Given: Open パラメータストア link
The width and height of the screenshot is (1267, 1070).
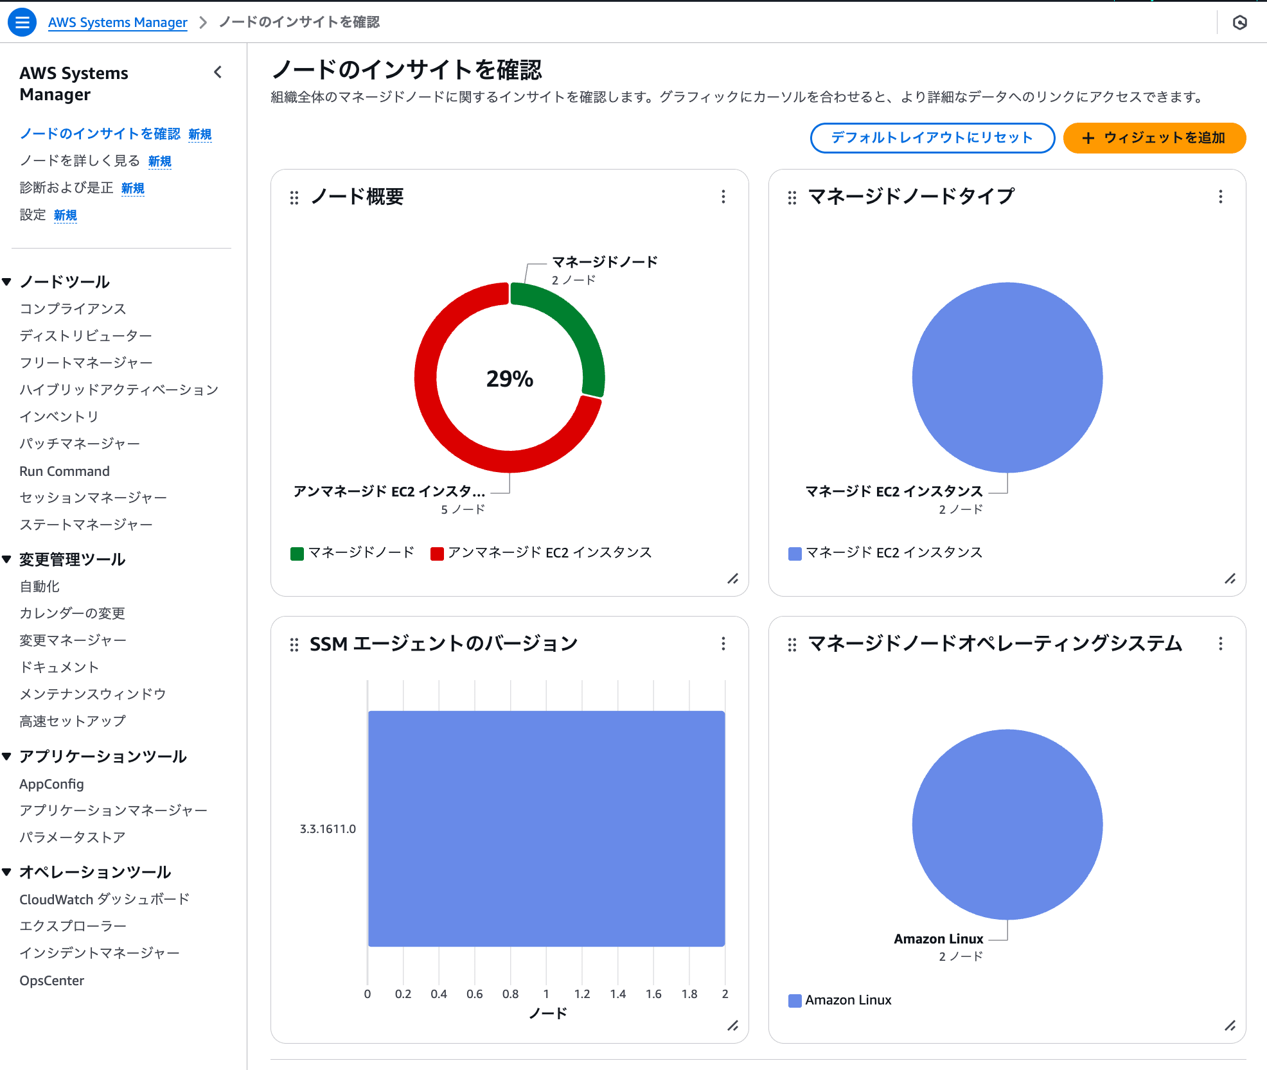Looking at the screenshot, I should tap(73, 838).
